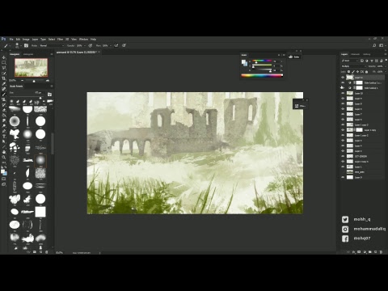Select the Healing Brush tool
The image size is (388, 291).
pyautogui.click(x=4, y=89)
